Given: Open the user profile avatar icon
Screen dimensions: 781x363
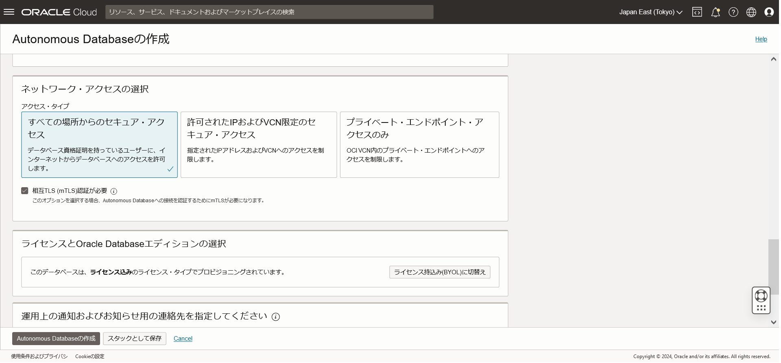Looking at the screenshot, I should point(769,12).
